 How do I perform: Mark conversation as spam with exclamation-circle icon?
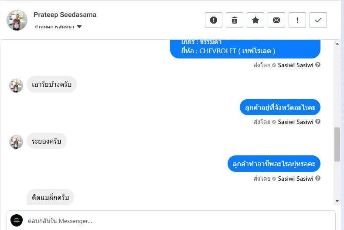(214, 20)
